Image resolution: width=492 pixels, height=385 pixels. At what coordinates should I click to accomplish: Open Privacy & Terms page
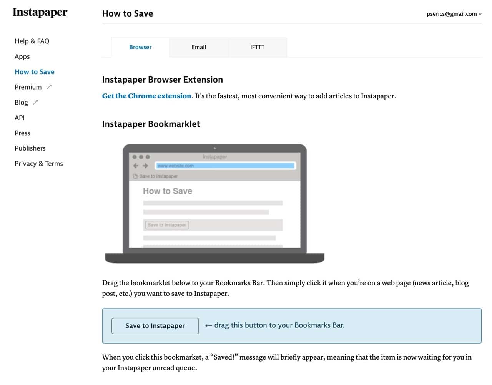(x=39, y=164)
